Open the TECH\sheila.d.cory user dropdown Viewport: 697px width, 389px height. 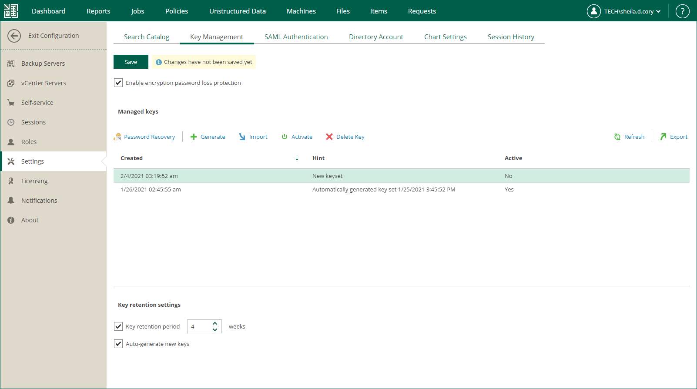tap(623, 11)
